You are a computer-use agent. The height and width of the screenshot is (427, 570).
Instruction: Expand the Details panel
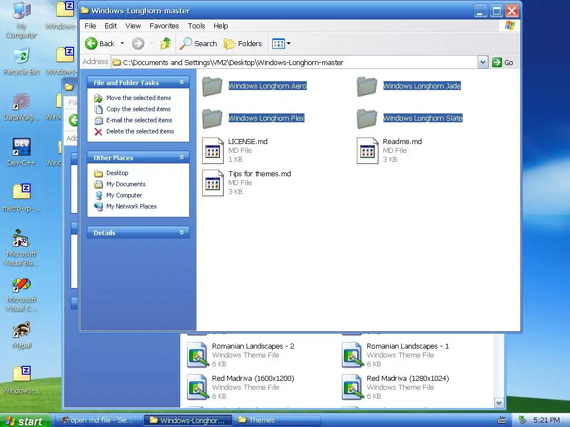click(182, 232)
